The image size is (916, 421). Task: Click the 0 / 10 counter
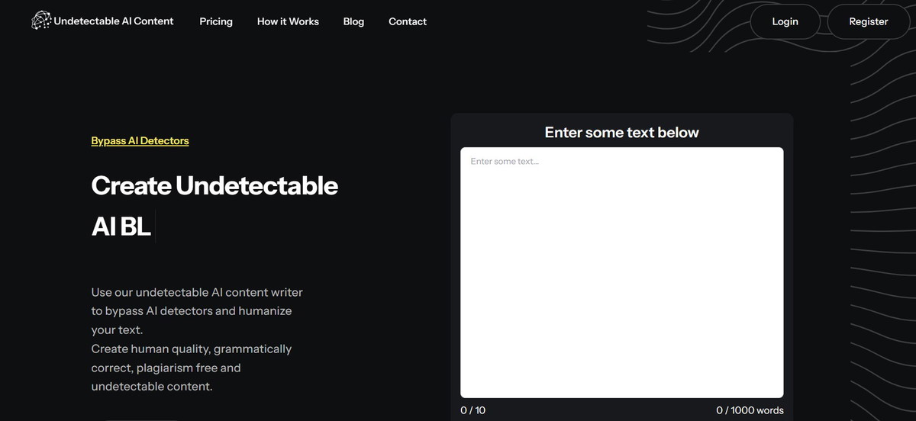473,410
